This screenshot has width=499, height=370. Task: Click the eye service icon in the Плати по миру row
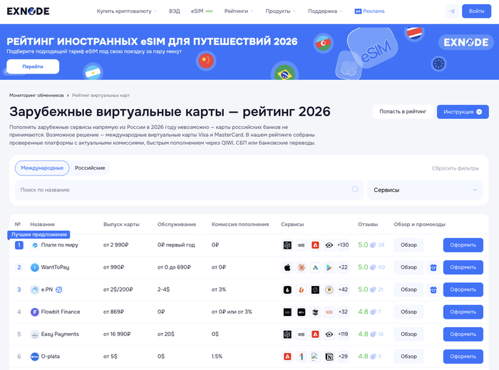[x=329, y=245]
